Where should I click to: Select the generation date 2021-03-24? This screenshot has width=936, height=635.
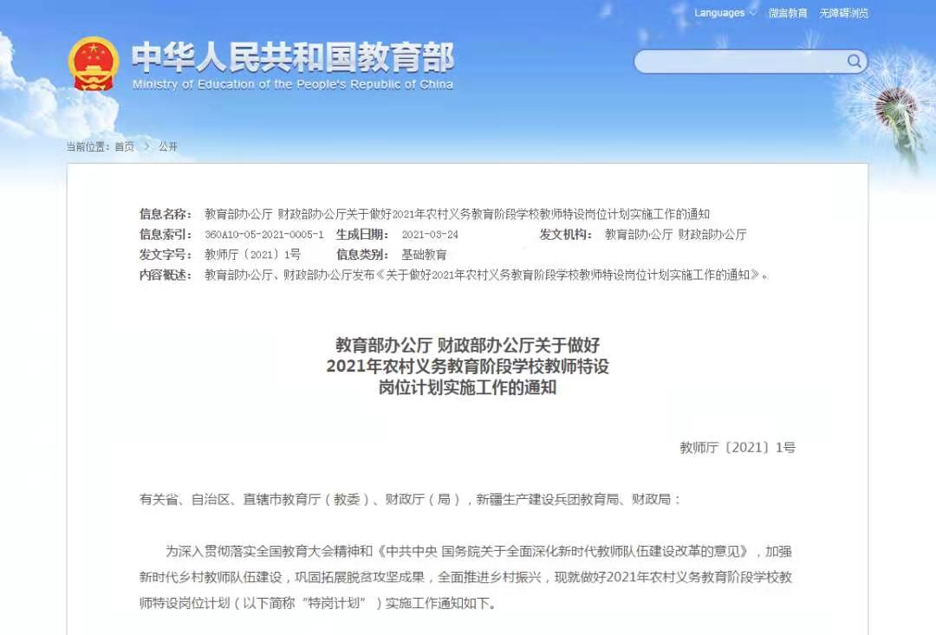click(430, 235)
